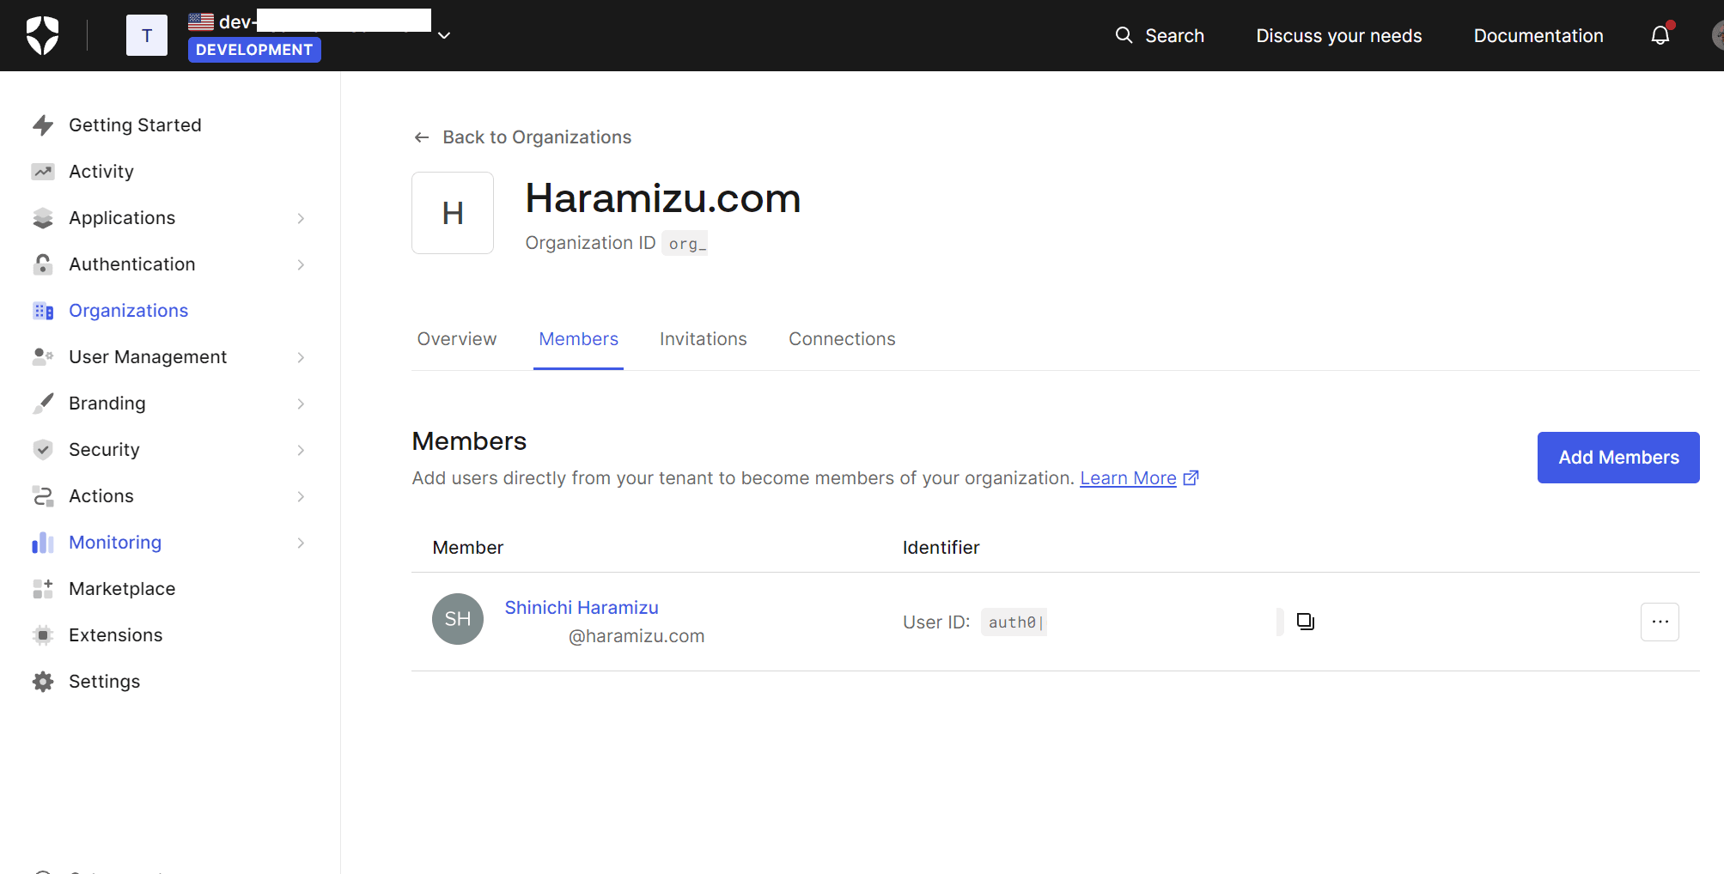
Task: Click the back arrow to Organizations
Action: pyautogui.click(x=422, y=137)
